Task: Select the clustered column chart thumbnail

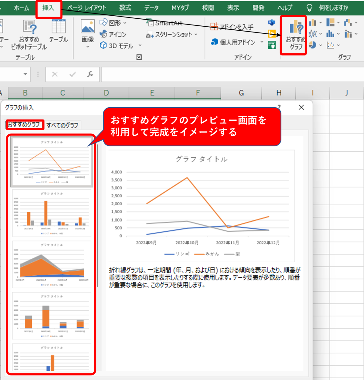Action: tap(52, 213)
